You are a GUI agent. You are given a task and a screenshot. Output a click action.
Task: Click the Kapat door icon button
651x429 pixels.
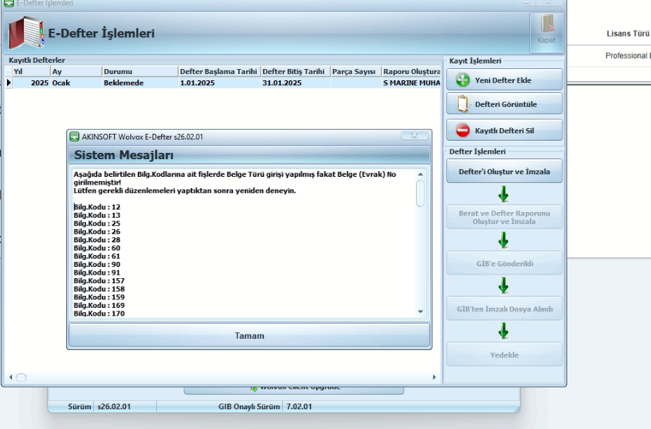[546, 32]
